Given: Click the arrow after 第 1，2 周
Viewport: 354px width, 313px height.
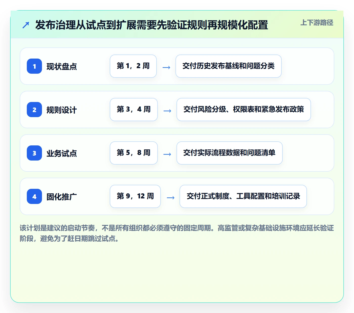Looking at the screenshot, I should pyautogui.click(x=166, y=67).
